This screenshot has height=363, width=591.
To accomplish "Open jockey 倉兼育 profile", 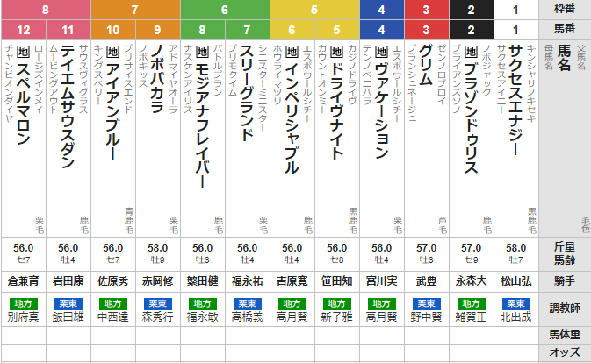I will (x=24, y=281).
